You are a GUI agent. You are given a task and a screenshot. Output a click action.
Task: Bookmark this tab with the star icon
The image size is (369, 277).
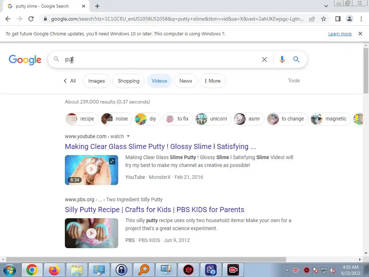pyautogui.click(x=324, y=19)
